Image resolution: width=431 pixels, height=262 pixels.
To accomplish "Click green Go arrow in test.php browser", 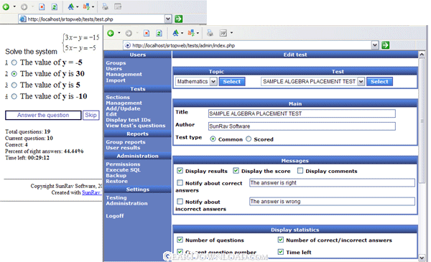I will tap(178, 19).
